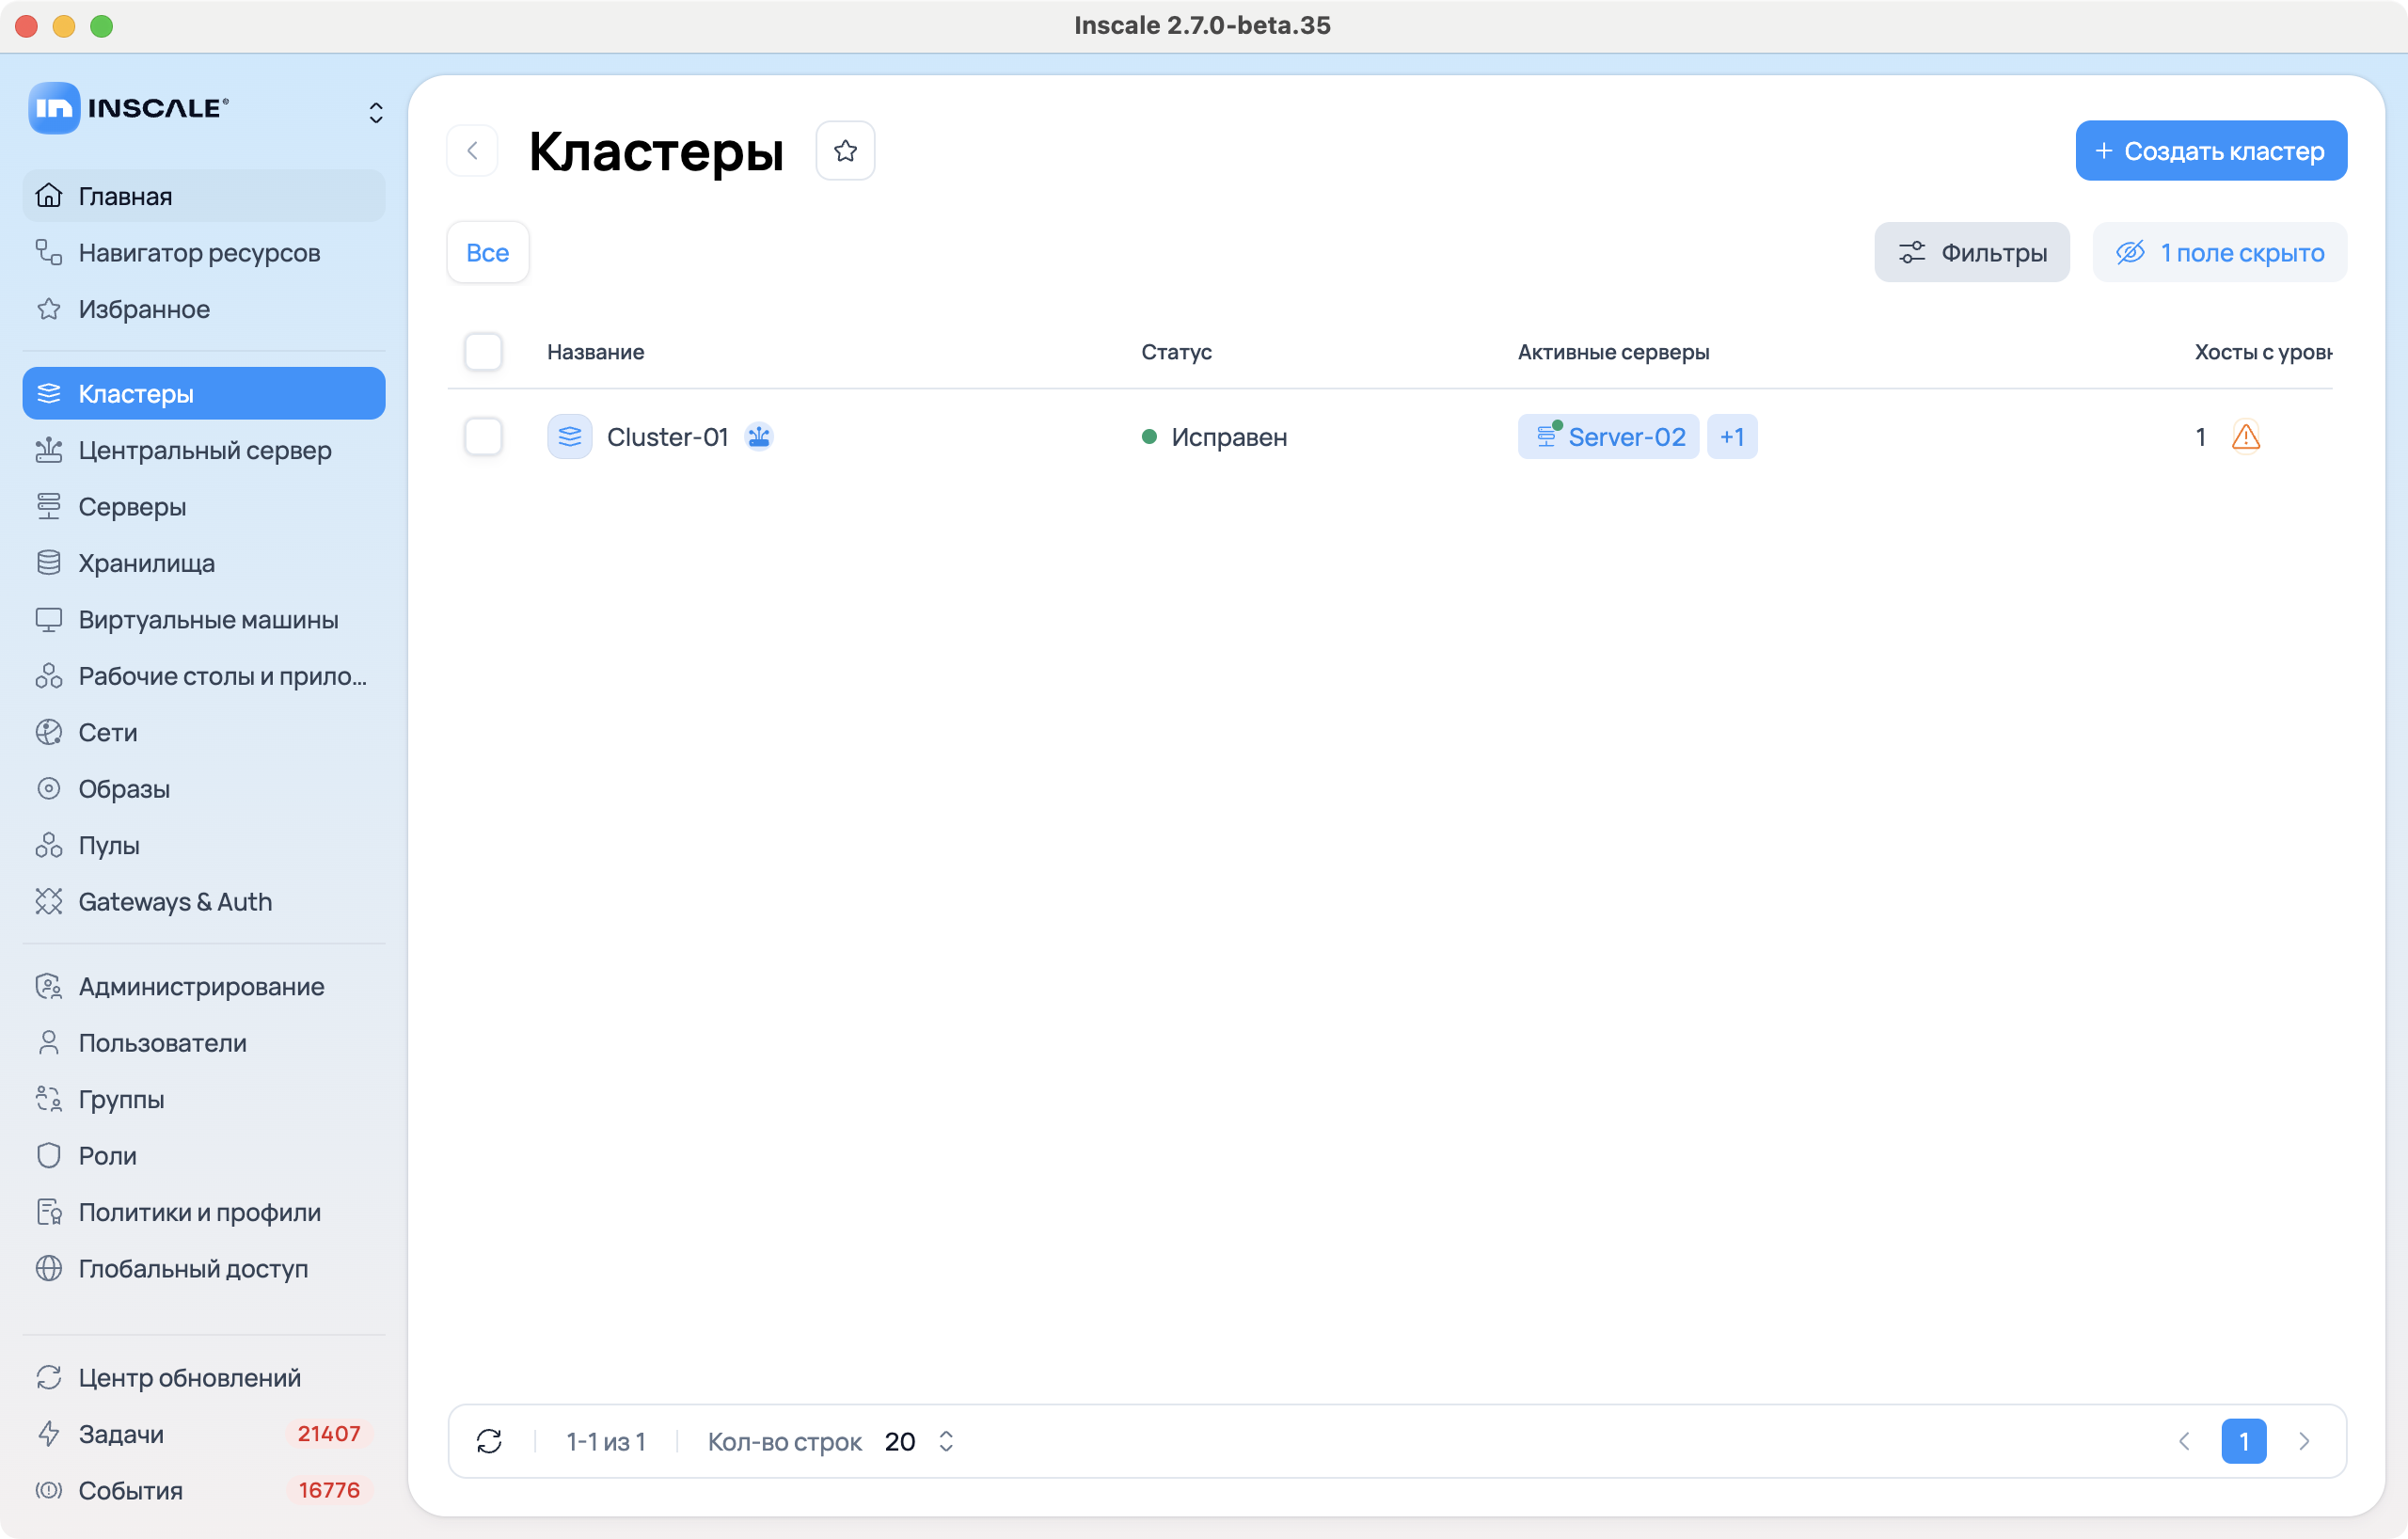
Task: Open Политики и профили section
Action: (x=204, y=1212)
